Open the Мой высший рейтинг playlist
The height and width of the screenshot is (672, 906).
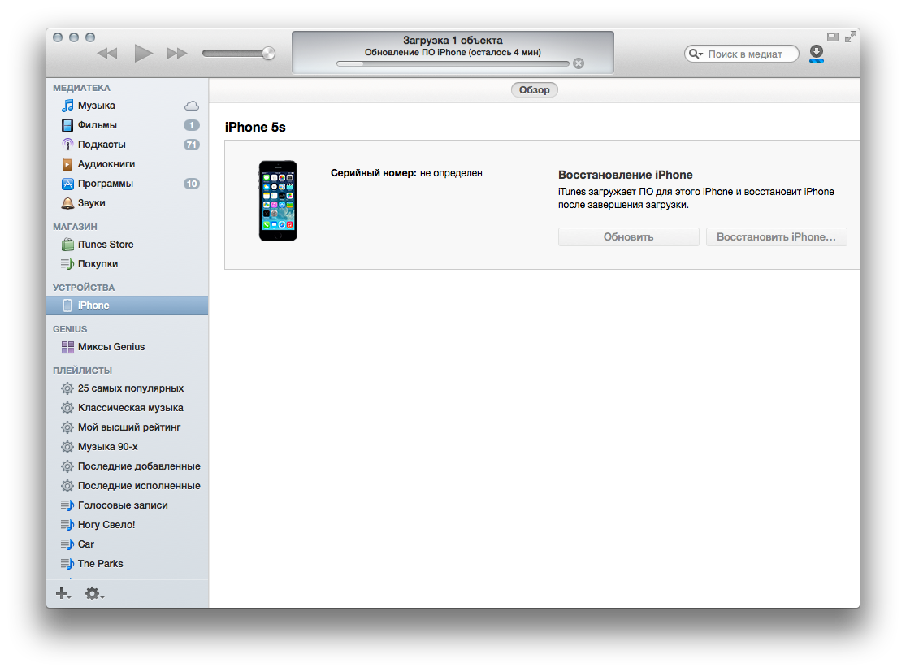[x=127, y=427]
